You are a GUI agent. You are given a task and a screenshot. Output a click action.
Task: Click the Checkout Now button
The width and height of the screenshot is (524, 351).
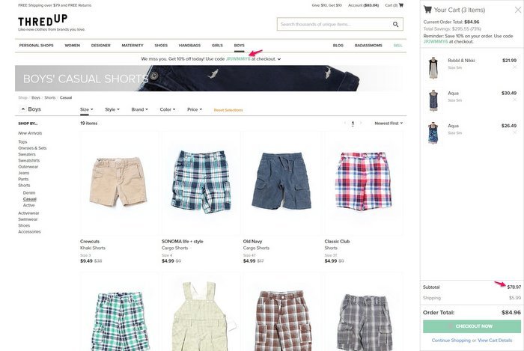pos(472,326)
